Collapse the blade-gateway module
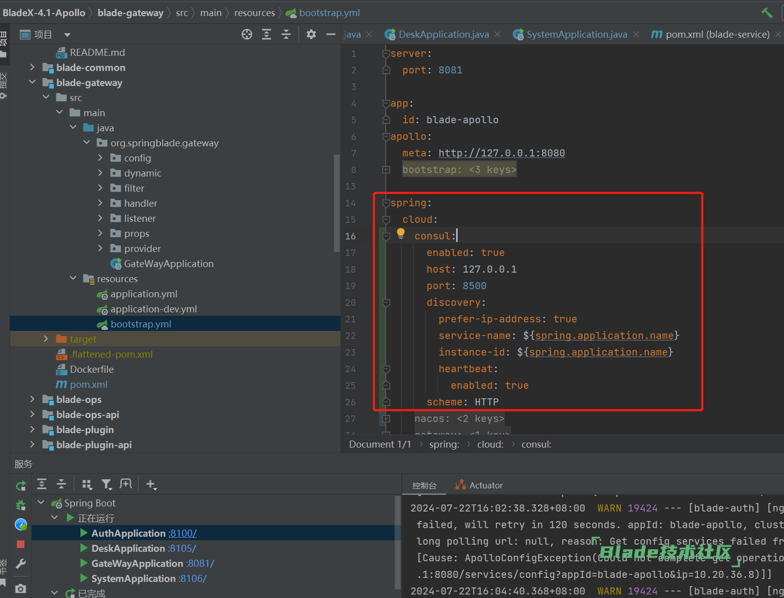784x598 pixels. click(x=32, y=82)
